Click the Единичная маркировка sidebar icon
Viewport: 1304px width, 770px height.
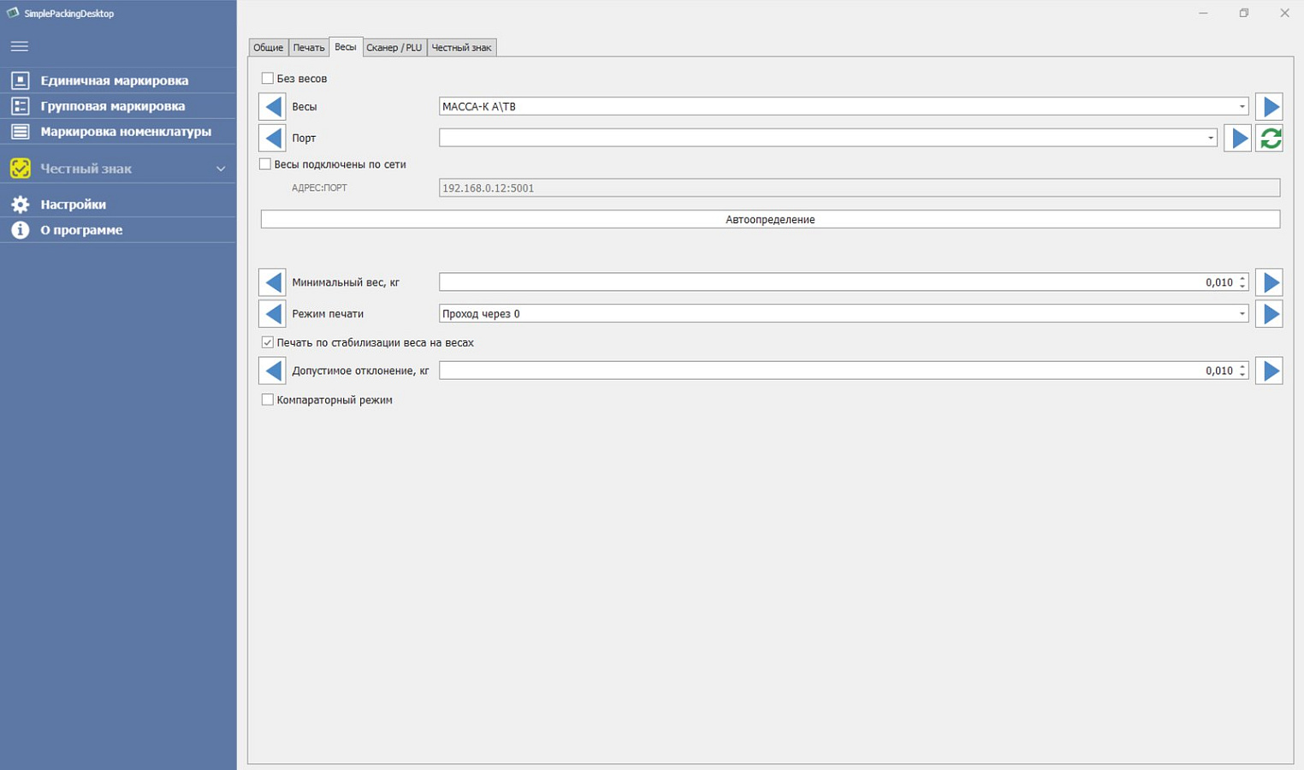pyautogui.click(x=21, y=80)
